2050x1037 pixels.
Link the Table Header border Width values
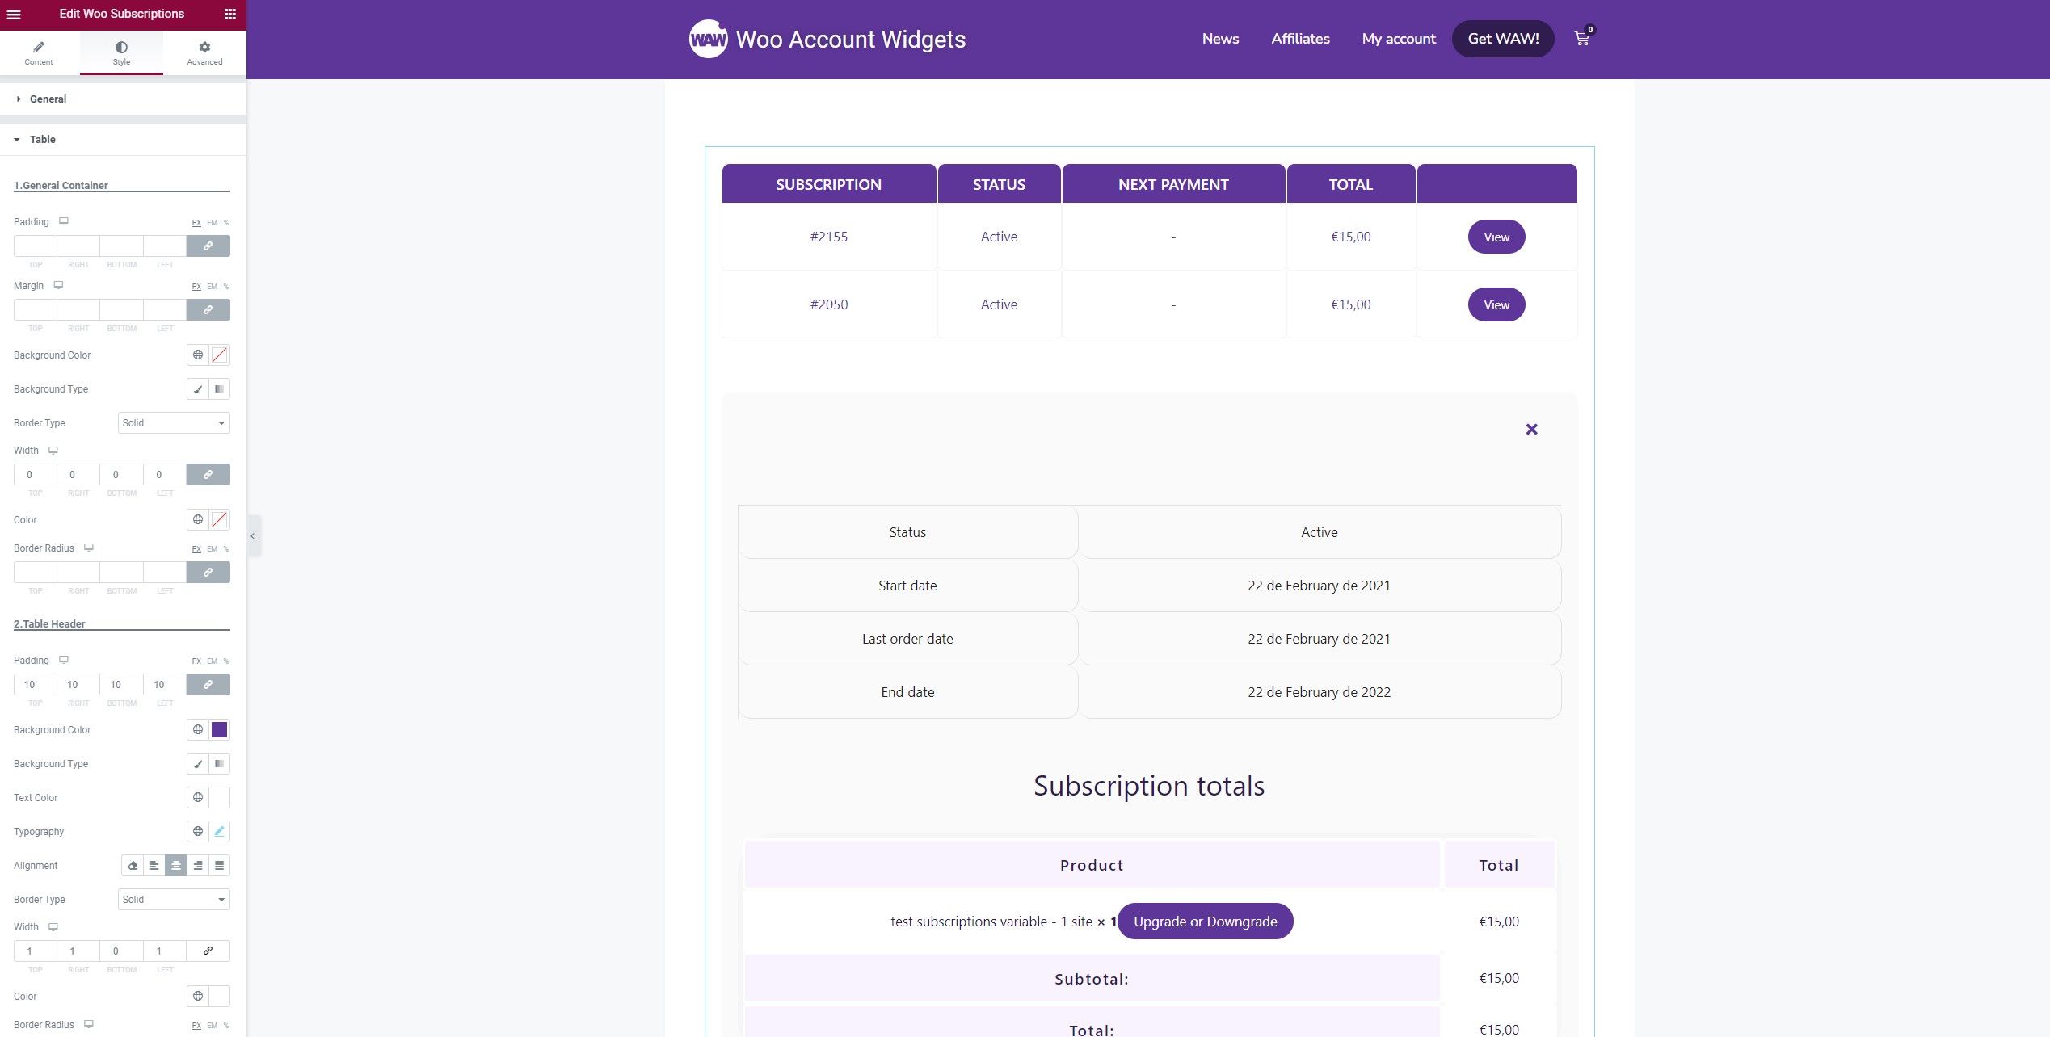click(208, 951)
